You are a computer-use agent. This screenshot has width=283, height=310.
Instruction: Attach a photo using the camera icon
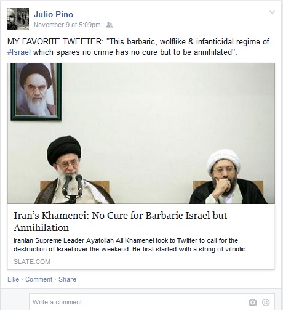(252, 302)
